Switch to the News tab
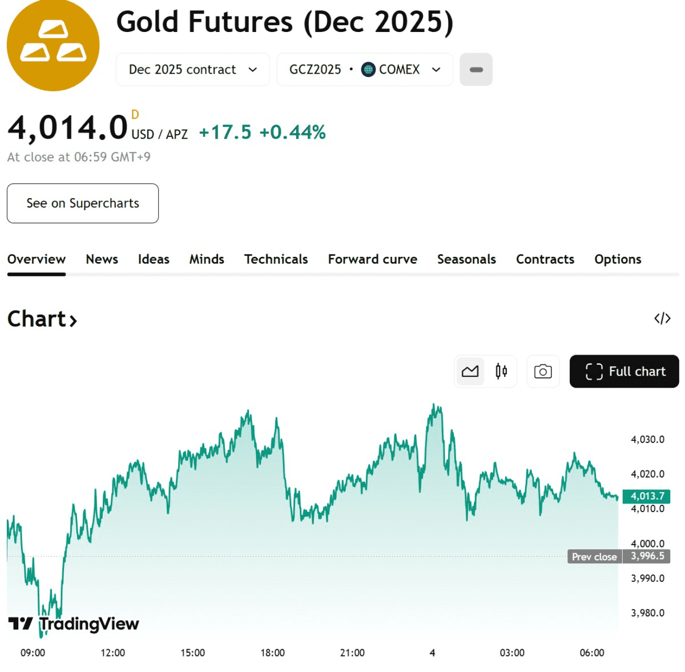Screen dimensions: 685x672 pos(102,259)
